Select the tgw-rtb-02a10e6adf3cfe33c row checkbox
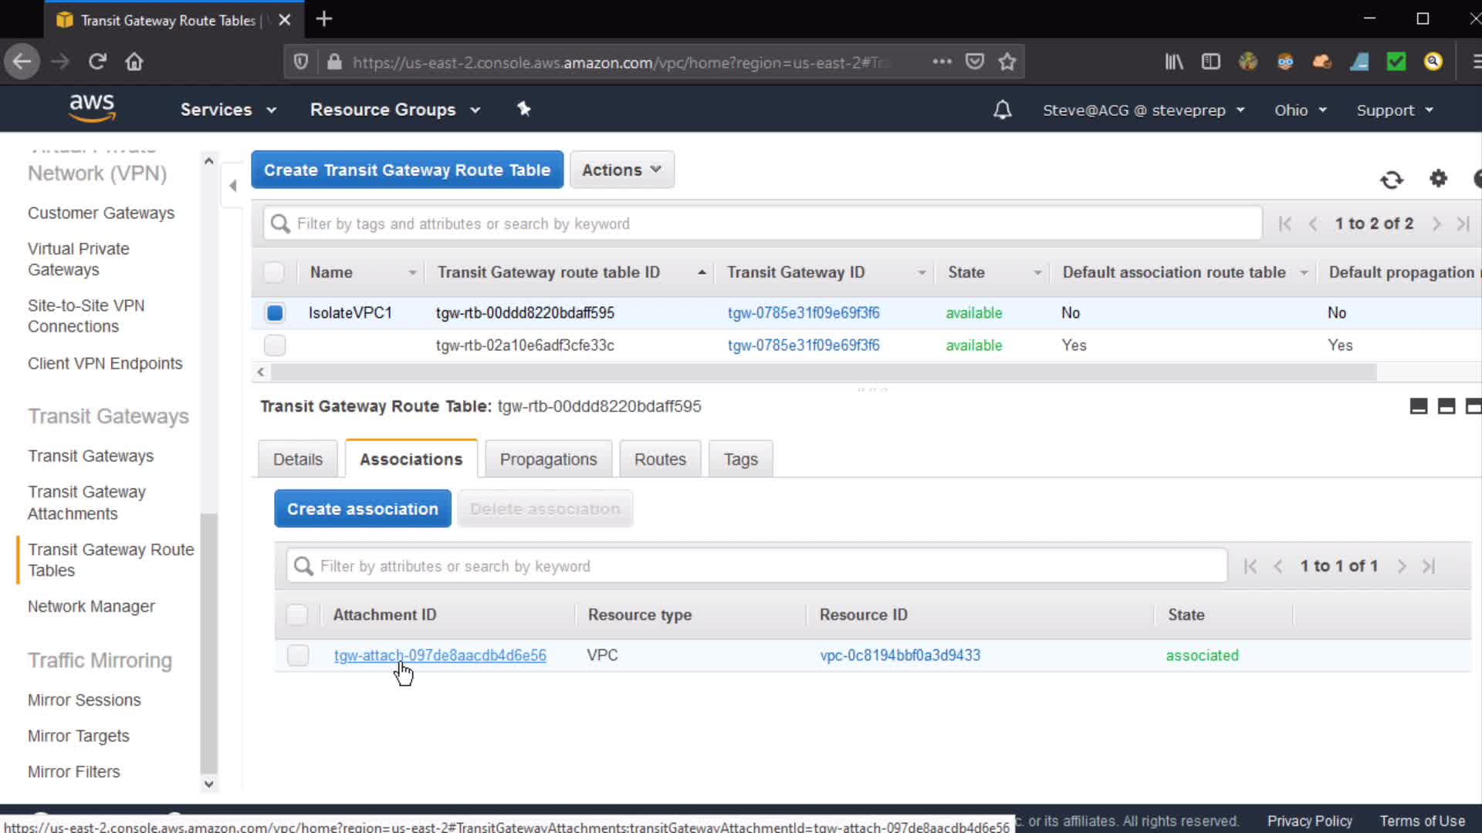 pyautogui.click(x=275, y=346)
